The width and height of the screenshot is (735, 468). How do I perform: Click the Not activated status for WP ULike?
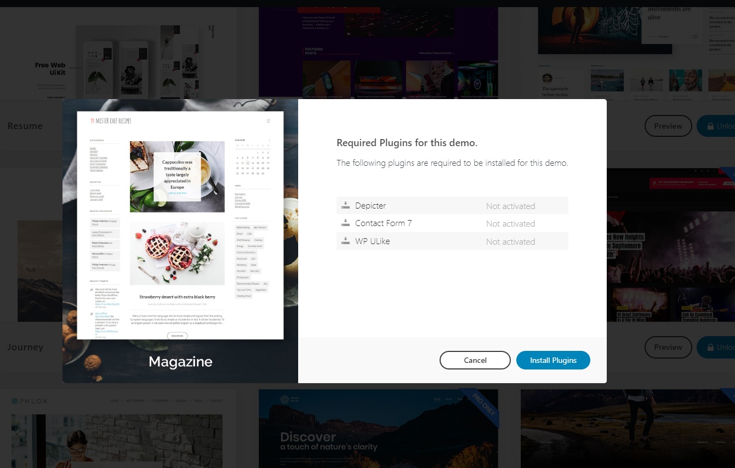[x=510, y=242]
